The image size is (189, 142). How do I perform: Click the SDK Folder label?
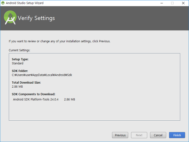[20, 71]
